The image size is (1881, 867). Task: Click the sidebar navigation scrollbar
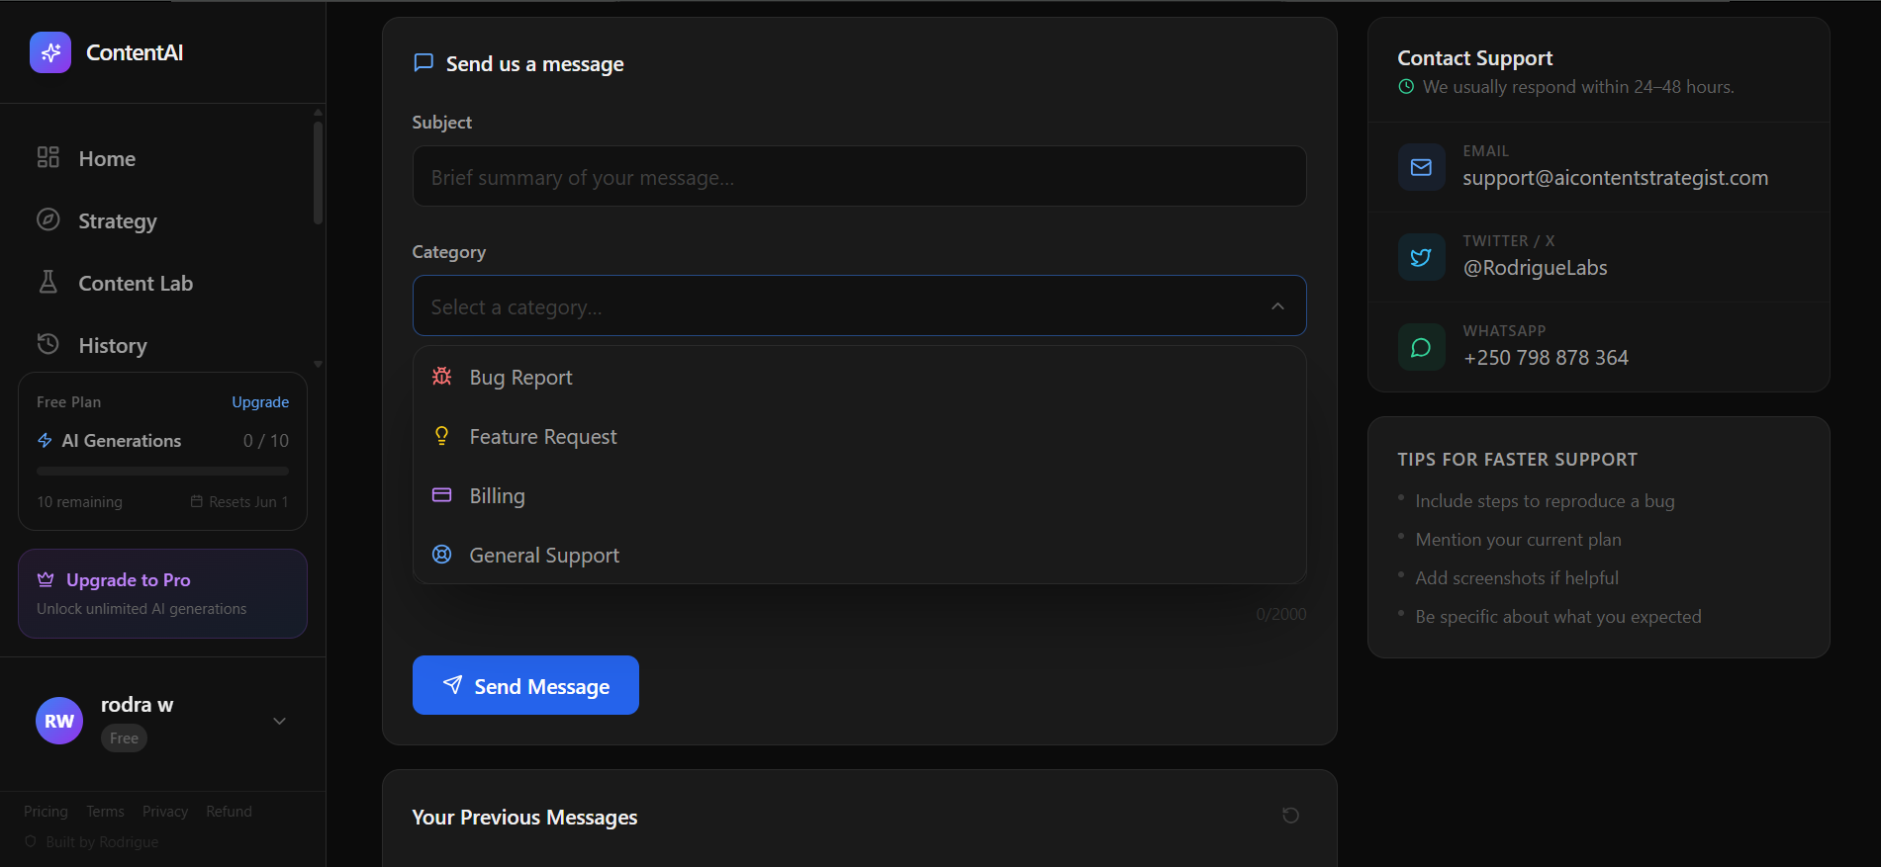(318, 173)
